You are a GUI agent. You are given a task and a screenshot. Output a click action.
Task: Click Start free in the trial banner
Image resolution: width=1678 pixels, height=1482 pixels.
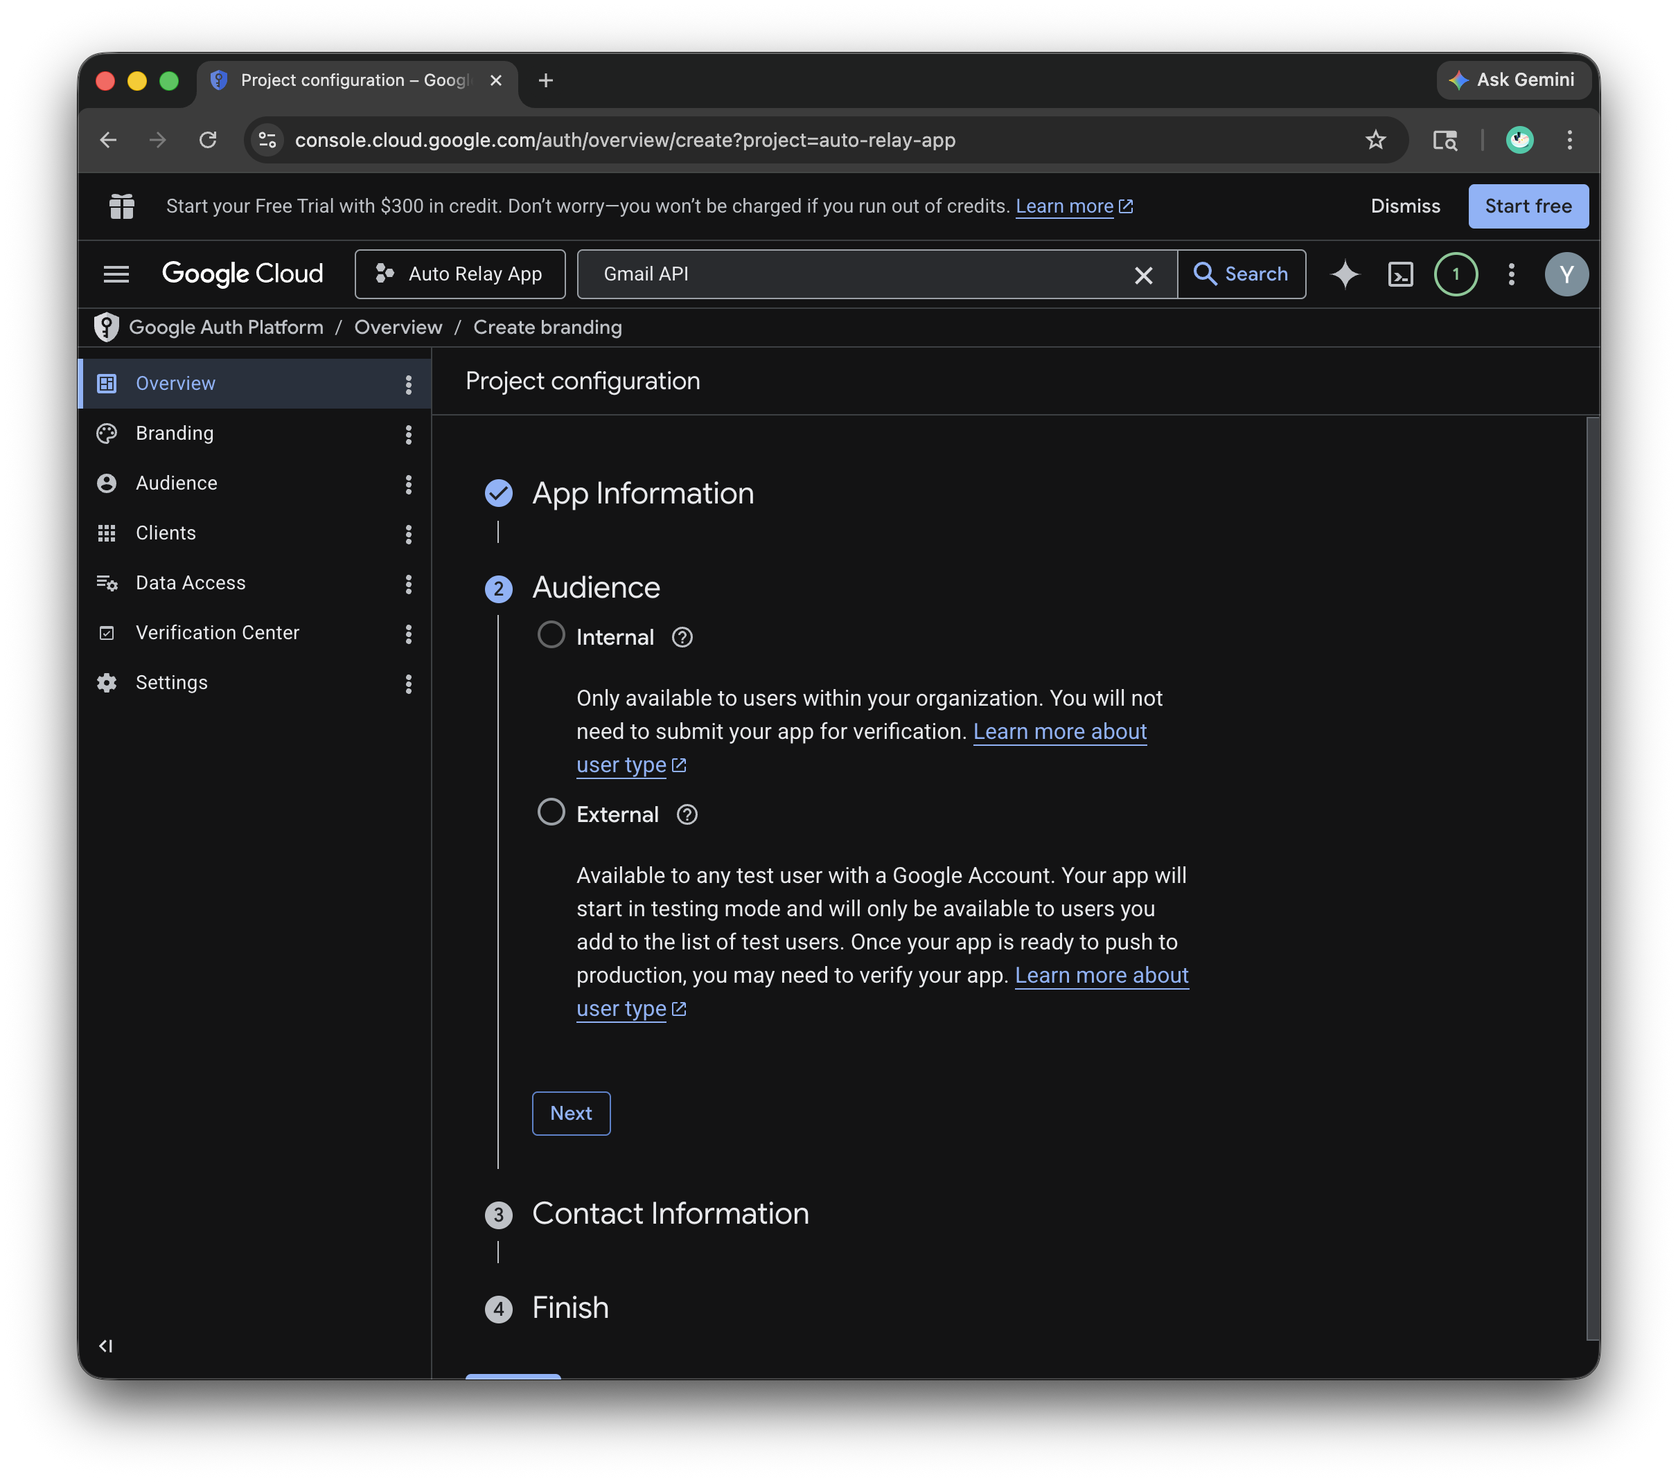coord(1528,206)
